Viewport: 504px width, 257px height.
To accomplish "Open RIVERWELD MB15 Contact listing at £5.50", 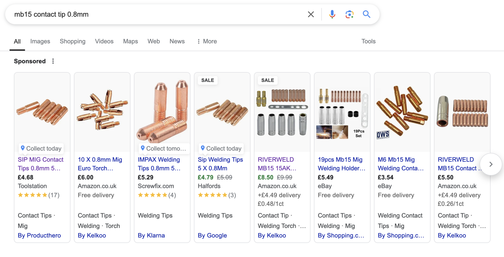I will tap(459, 164).
